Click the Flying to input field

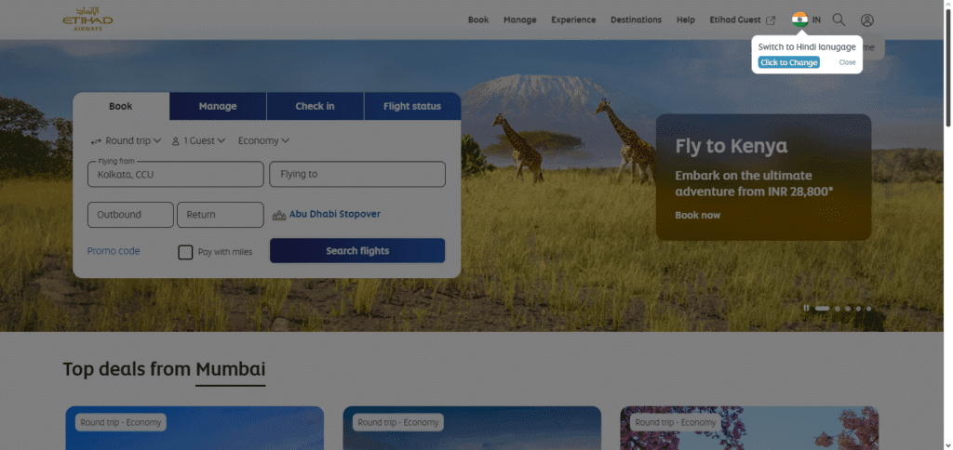tap(357, 174)
